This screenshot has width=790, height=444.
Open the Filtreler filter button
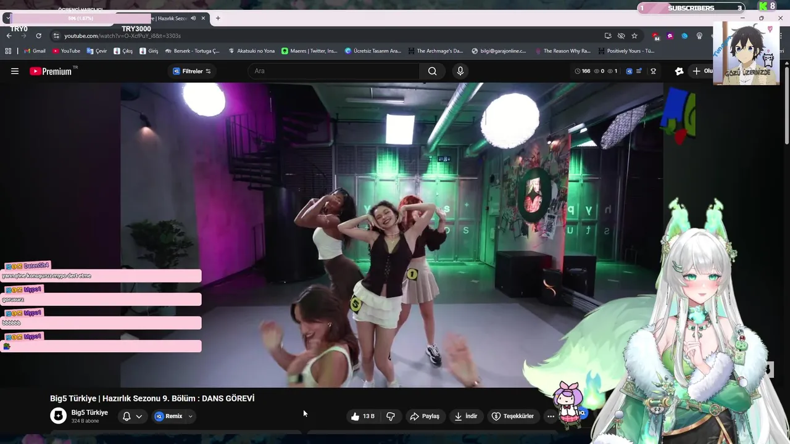coord(192,71)
